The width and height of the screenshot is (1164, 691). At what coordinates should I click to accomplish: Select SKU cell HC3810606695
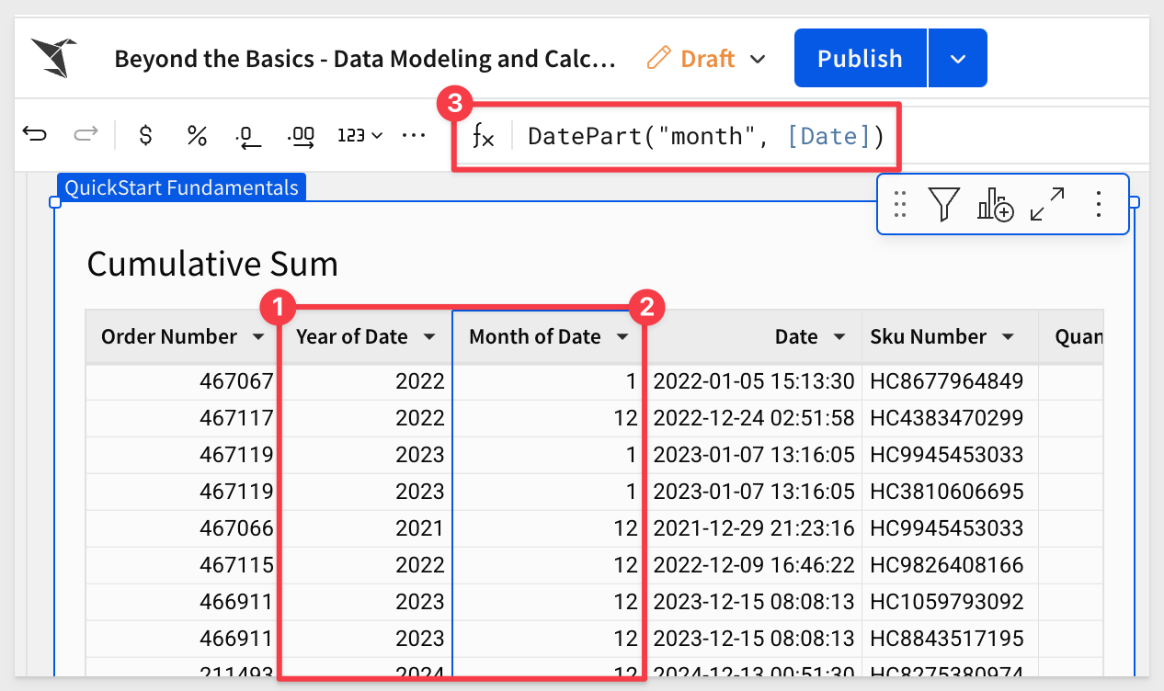951,492
